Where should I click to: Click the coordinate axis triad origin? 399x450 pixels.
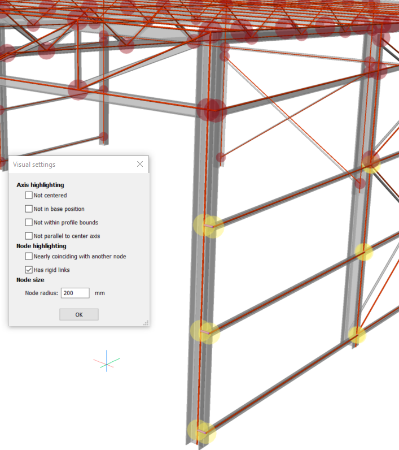click(107, 362)
